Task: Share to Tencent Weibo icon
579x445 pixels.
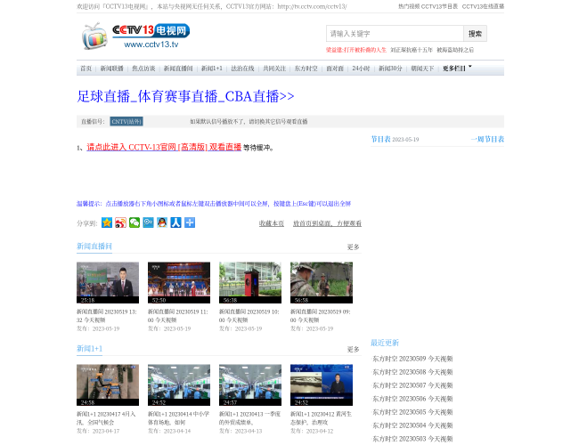Action: point(148,222)
